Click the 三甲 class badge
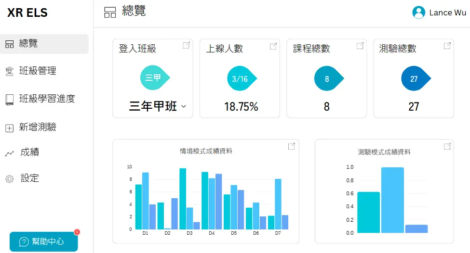 point(153,78)
